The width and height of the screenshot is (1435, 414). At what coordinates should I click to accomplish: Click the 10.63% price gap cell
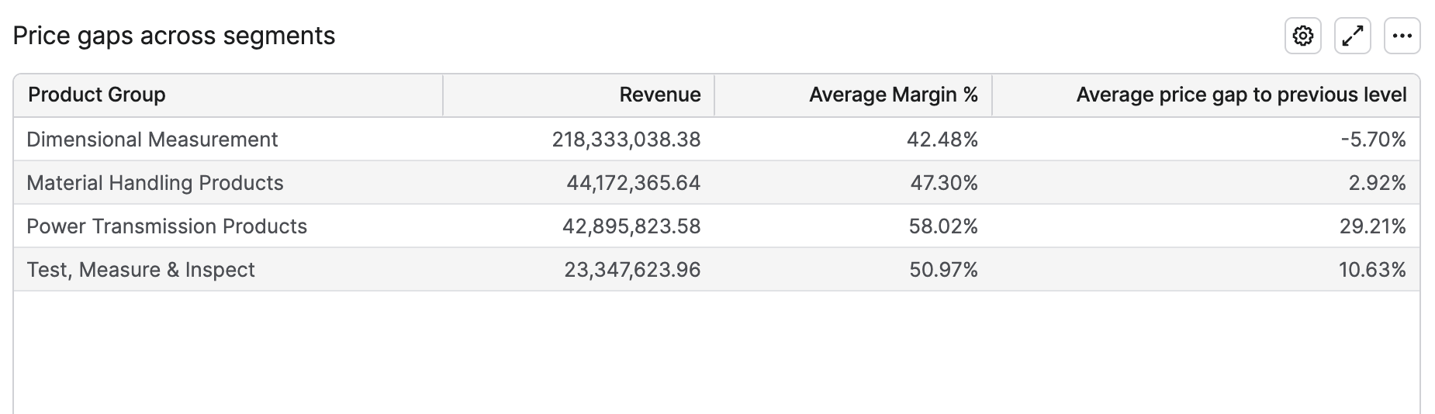tap(1371, 270)
